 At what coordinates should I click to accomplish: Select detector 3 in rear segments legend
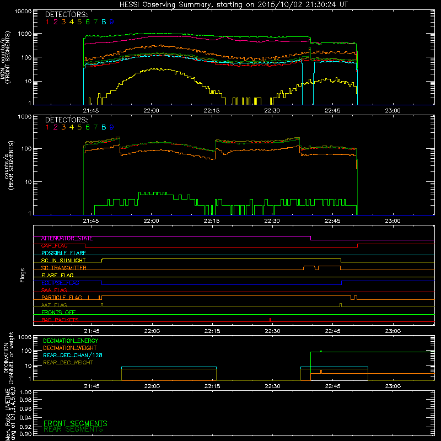63,127
